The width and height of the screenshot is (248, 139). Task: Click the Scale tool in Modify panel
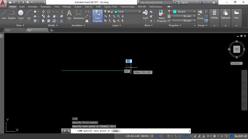coord(48,21)
